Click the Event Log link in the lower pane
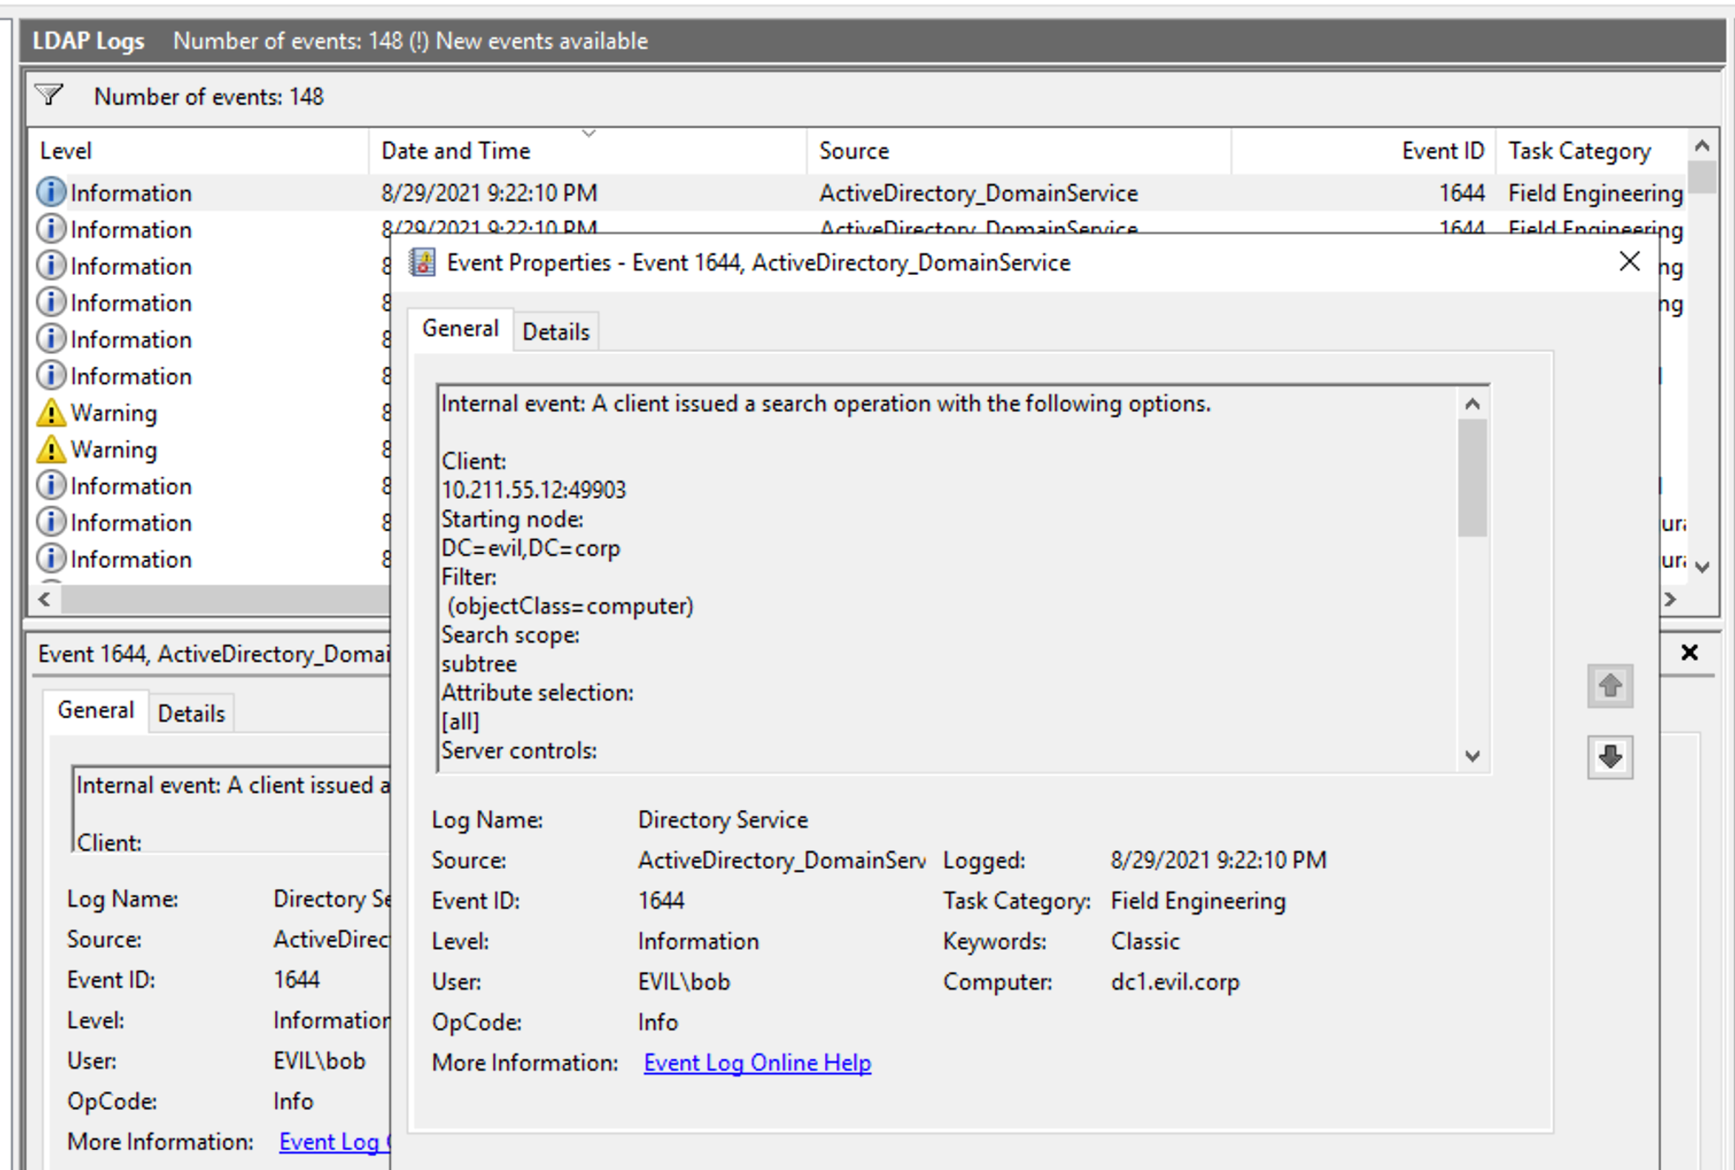The height and width of the screenshot is (1170, 1735). [331, 1141]
